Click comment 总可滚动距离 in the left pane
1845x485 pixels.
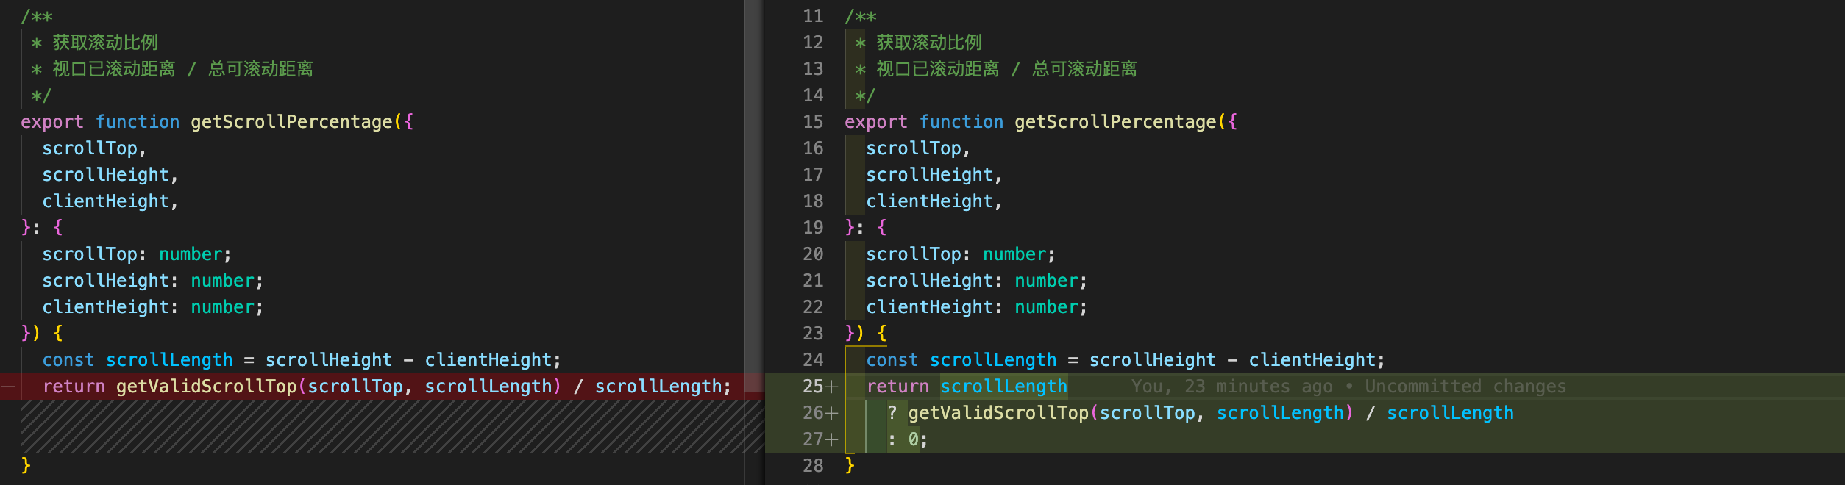(260, 69)
